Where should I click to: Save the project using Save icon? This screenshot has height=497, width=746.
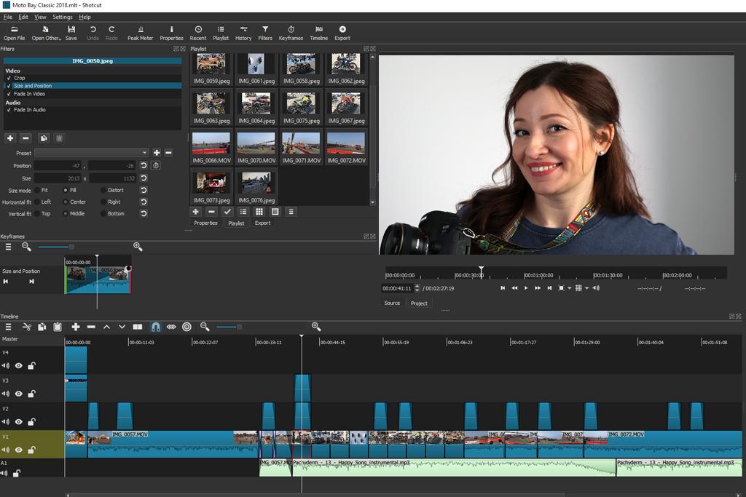pyautogui.click(x=71, y=33)
